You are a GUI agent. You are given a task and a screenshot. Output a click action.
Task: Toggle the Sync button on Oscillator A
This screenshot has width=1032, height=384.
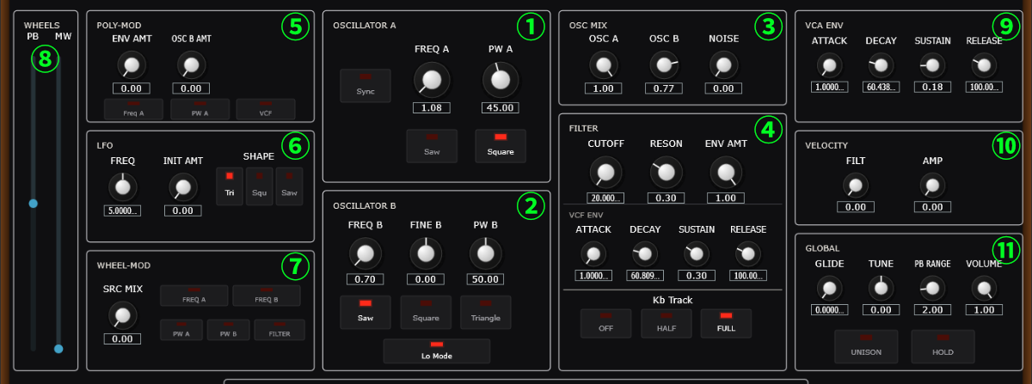pyautogui.click(x=365, y=86)
